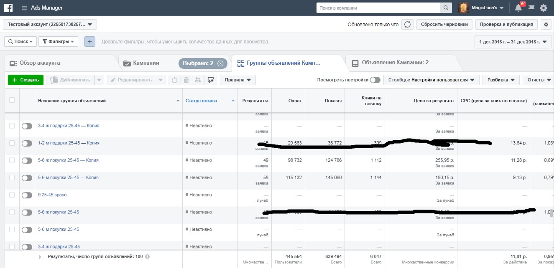The width and height of the screenshot is (554, 276).
Task: Click the ad icon on the Объявления Кампании tab
Action: click(x=355, y=63)
